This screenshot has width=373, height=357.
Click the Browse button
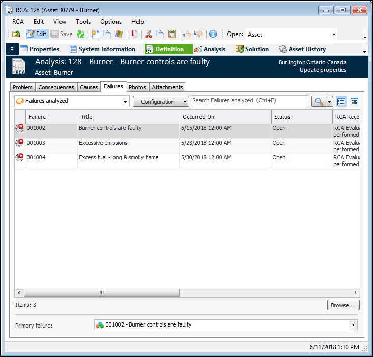click(x=343, y=305)
